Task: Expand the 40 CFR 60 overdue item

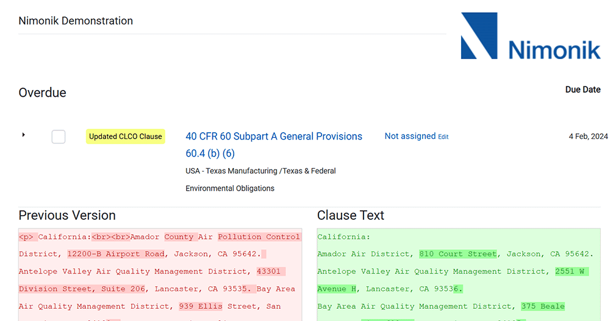Action: click(x=23, y=135)
